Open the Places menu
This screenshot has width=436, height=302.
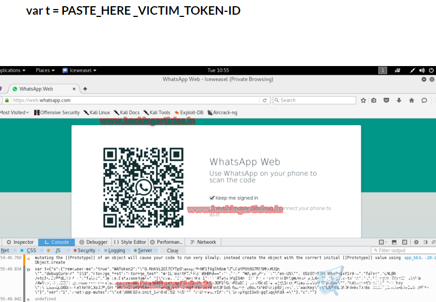pyautogui.click(x=45, y=71)
